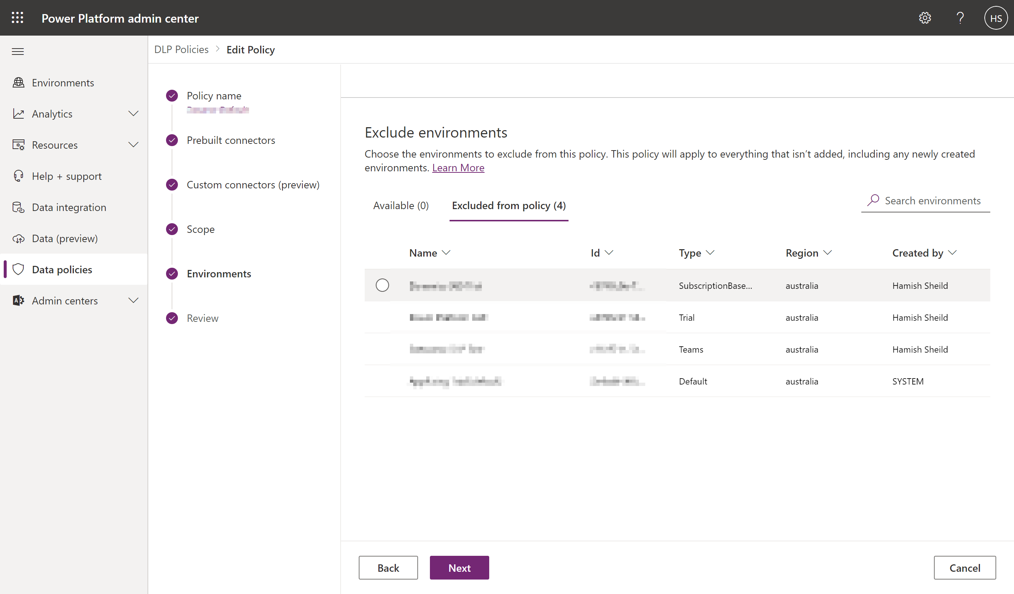Open Help + support via headset icon
Screen dimensions: 1014x594
tap(67, 176)
